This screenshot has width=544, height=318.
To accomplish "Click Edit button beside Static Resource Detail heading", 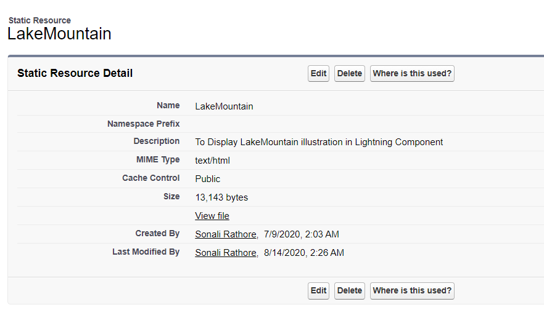I will coord(318,74).
